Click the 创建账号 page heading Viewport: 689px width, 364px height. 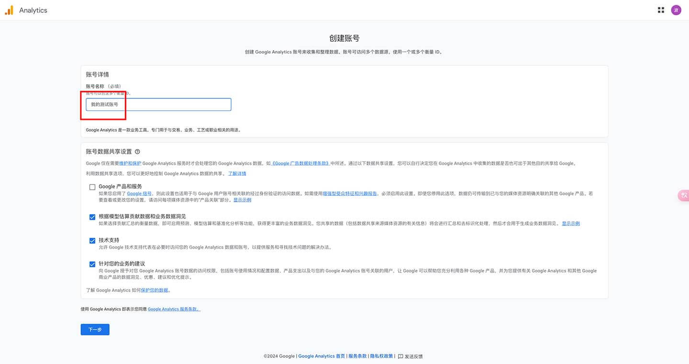pos(344,38)
